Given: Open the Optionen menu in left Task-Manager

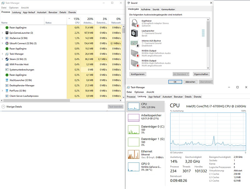Looking at the screenshot, I should coord(14,7).
